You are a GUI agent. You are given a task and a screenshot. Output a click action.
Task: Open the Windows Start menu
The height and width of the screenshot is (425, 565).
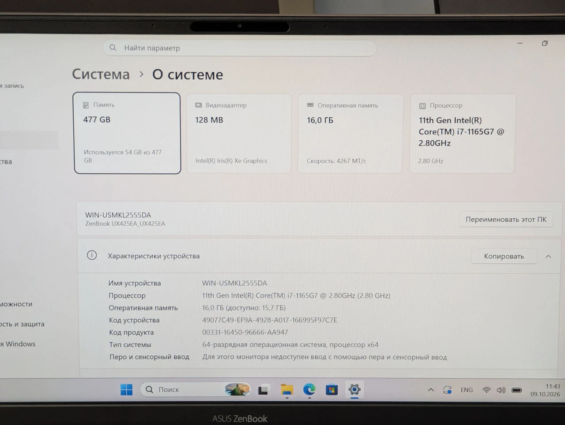(x=127, y=389)
